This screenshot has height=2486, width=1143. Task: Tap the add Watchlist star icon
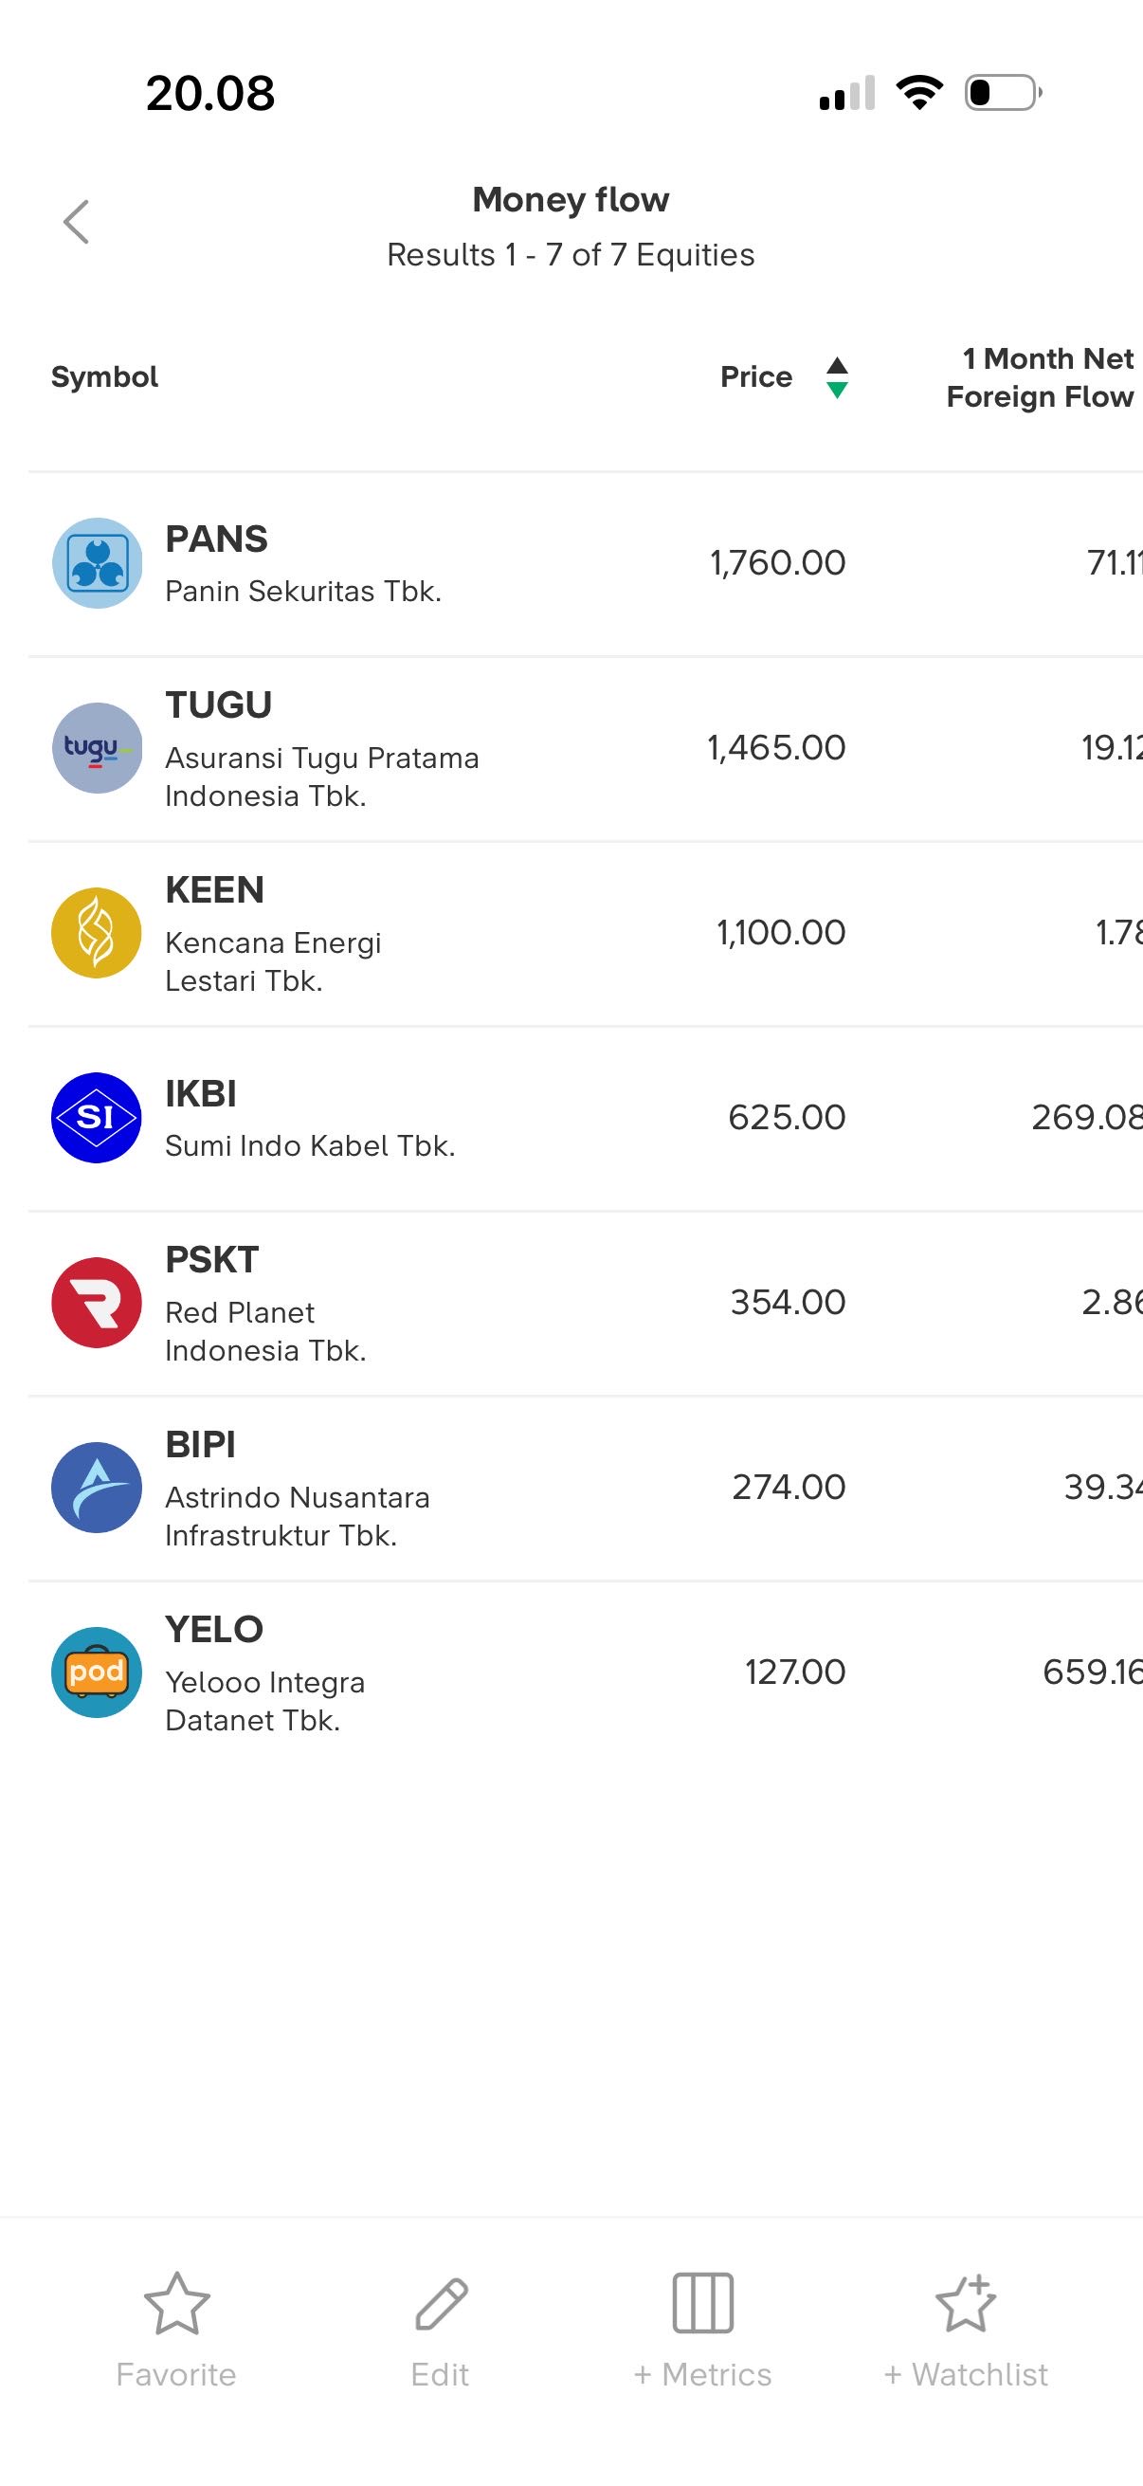click(966, 2303)
